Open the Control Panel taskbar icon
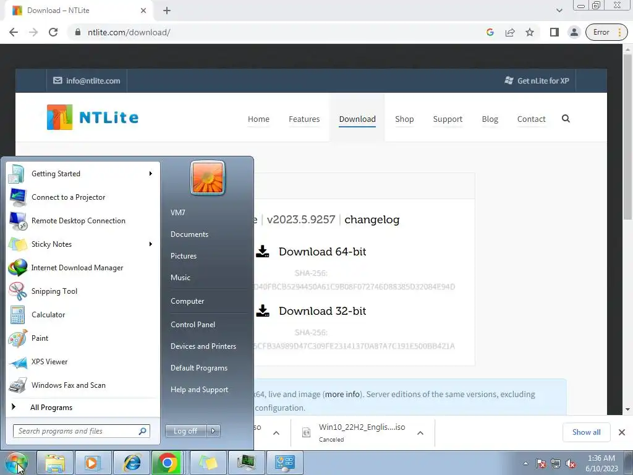This screenshot has width=633, height=475. (284, 463)
